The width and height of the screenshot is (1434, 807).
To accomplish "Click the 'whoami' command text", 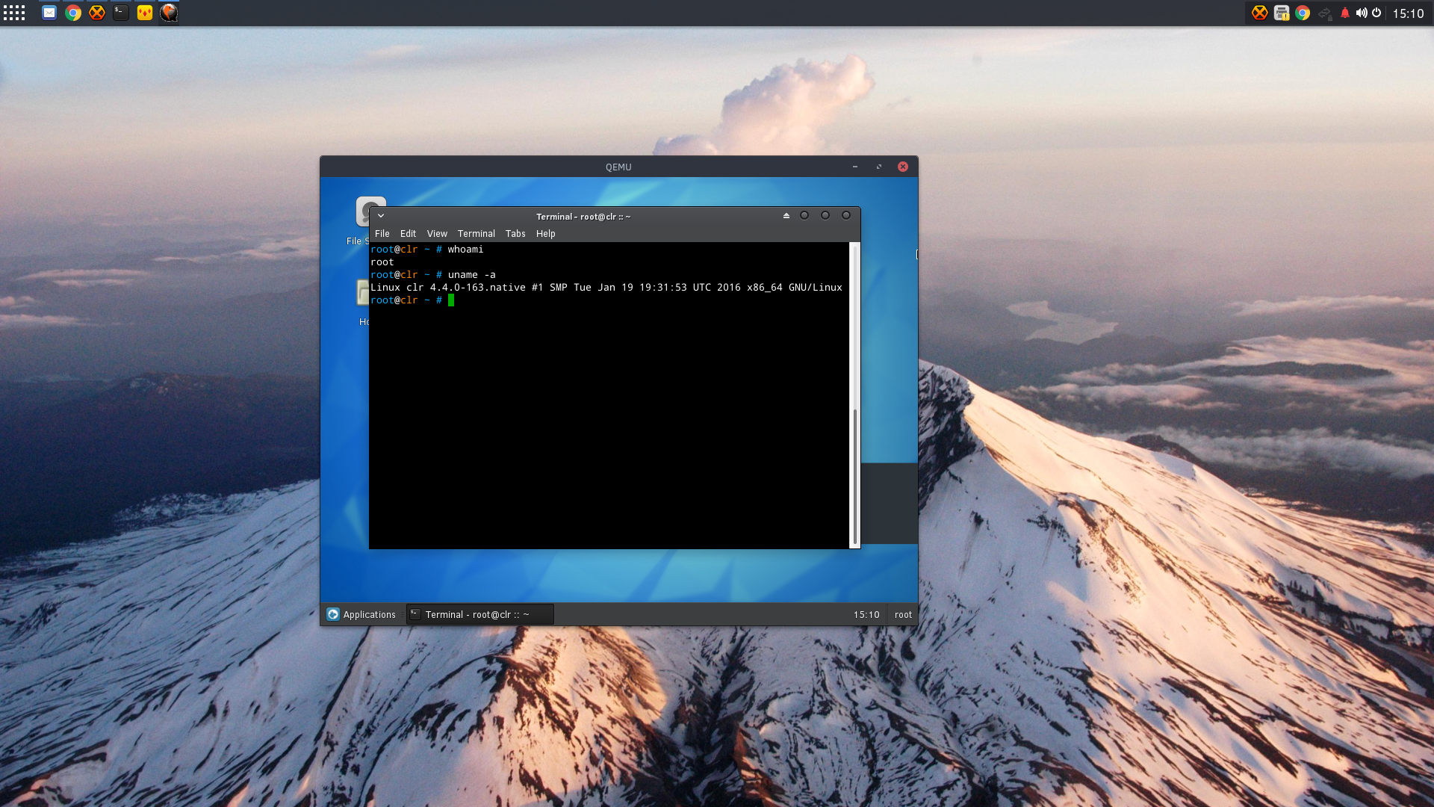I will pos(465,250).
